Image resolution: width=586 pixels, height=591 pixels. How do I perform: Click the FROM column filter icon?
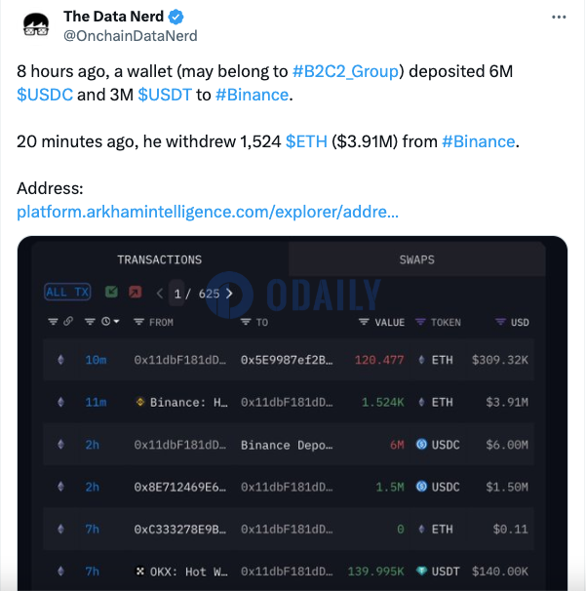(139, 322)
